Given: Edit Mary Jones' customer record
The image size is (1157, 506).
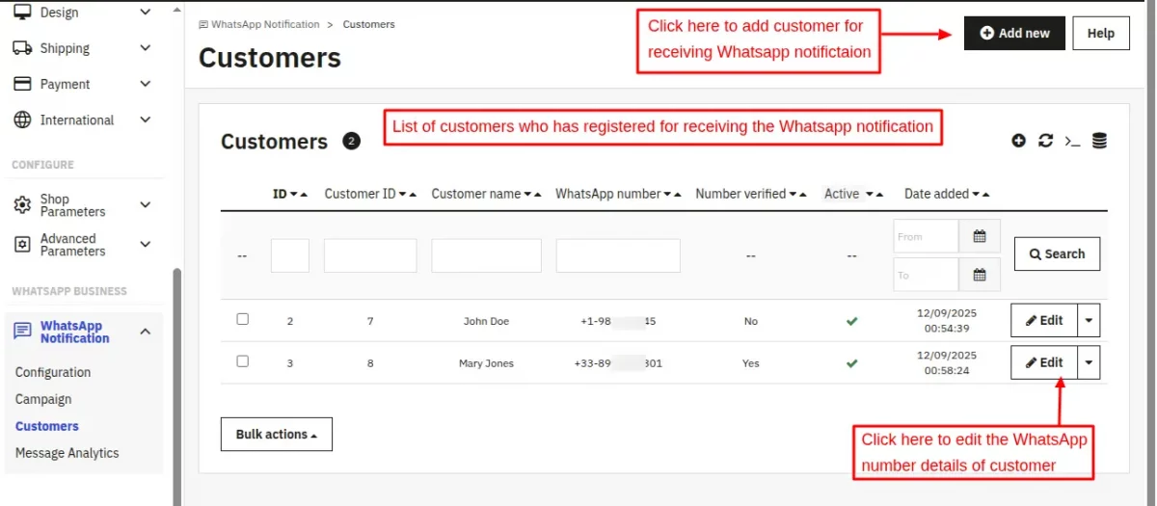Looking at the screenshot, I should tap(1044, 363).
